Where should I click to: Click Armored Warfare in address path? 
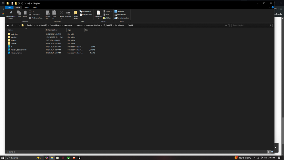point(93,25)
